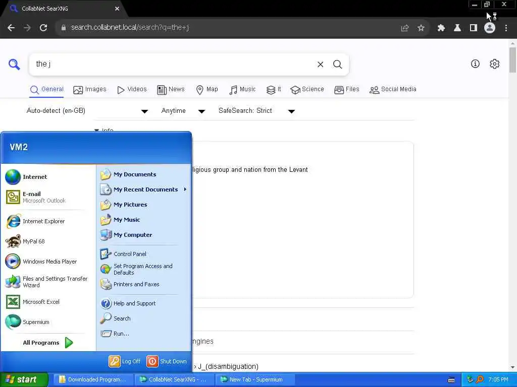Click the SearXNG logo magnifier

pos(14,64)
